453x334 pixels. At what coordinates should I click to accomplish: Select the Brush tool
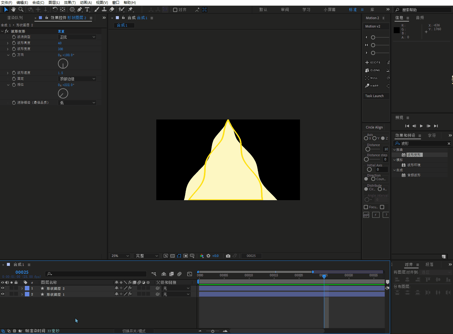97,10
